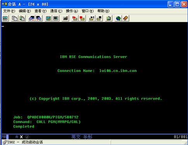Start macro recording with red arrow icon
Viewport: 188px width, 145px height.
[x=75, y=18]
